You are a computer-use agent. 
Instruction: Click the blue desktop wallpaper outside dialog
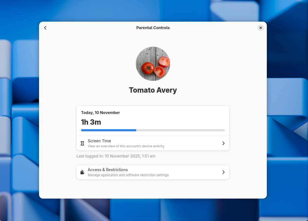point(19,107)
